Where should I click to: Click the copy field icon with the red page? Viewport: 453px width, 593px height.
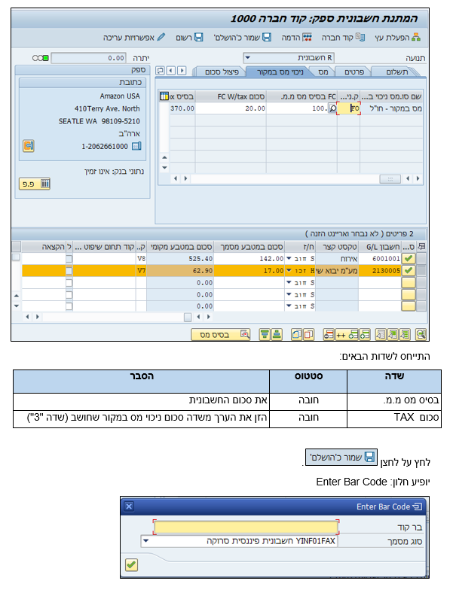tap(308, 334)
